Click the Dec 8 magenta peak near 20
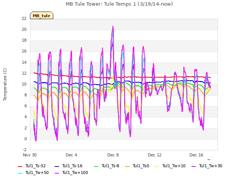The image size is (240, 180). [x=113, y=27]
